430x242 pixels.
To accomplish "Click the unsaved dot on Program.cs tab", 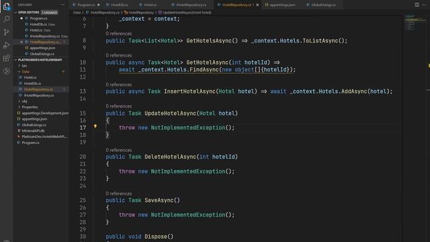I will pos(99,5).
